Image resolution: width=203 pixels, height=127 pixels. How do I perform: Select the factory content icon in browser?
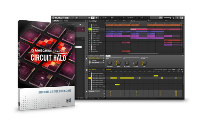pos(80,25)
